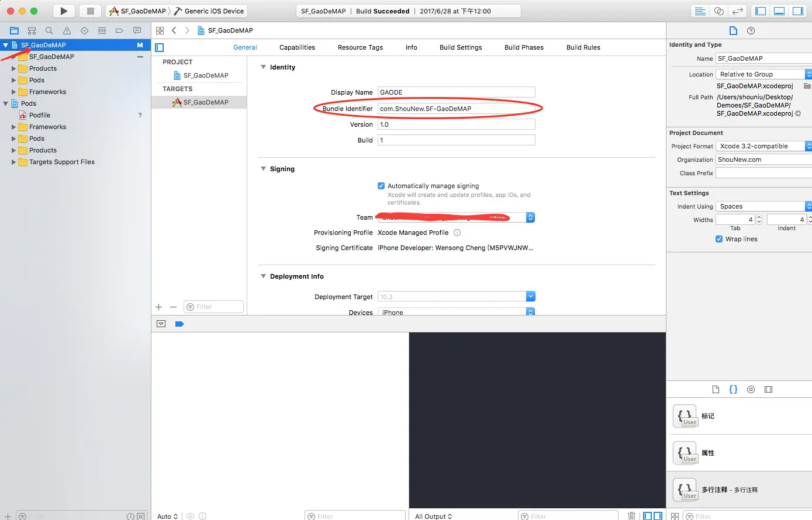This screenshot has width=812, height=520.
Task: Clear console with trash icon
Action: tap(631, 516)
